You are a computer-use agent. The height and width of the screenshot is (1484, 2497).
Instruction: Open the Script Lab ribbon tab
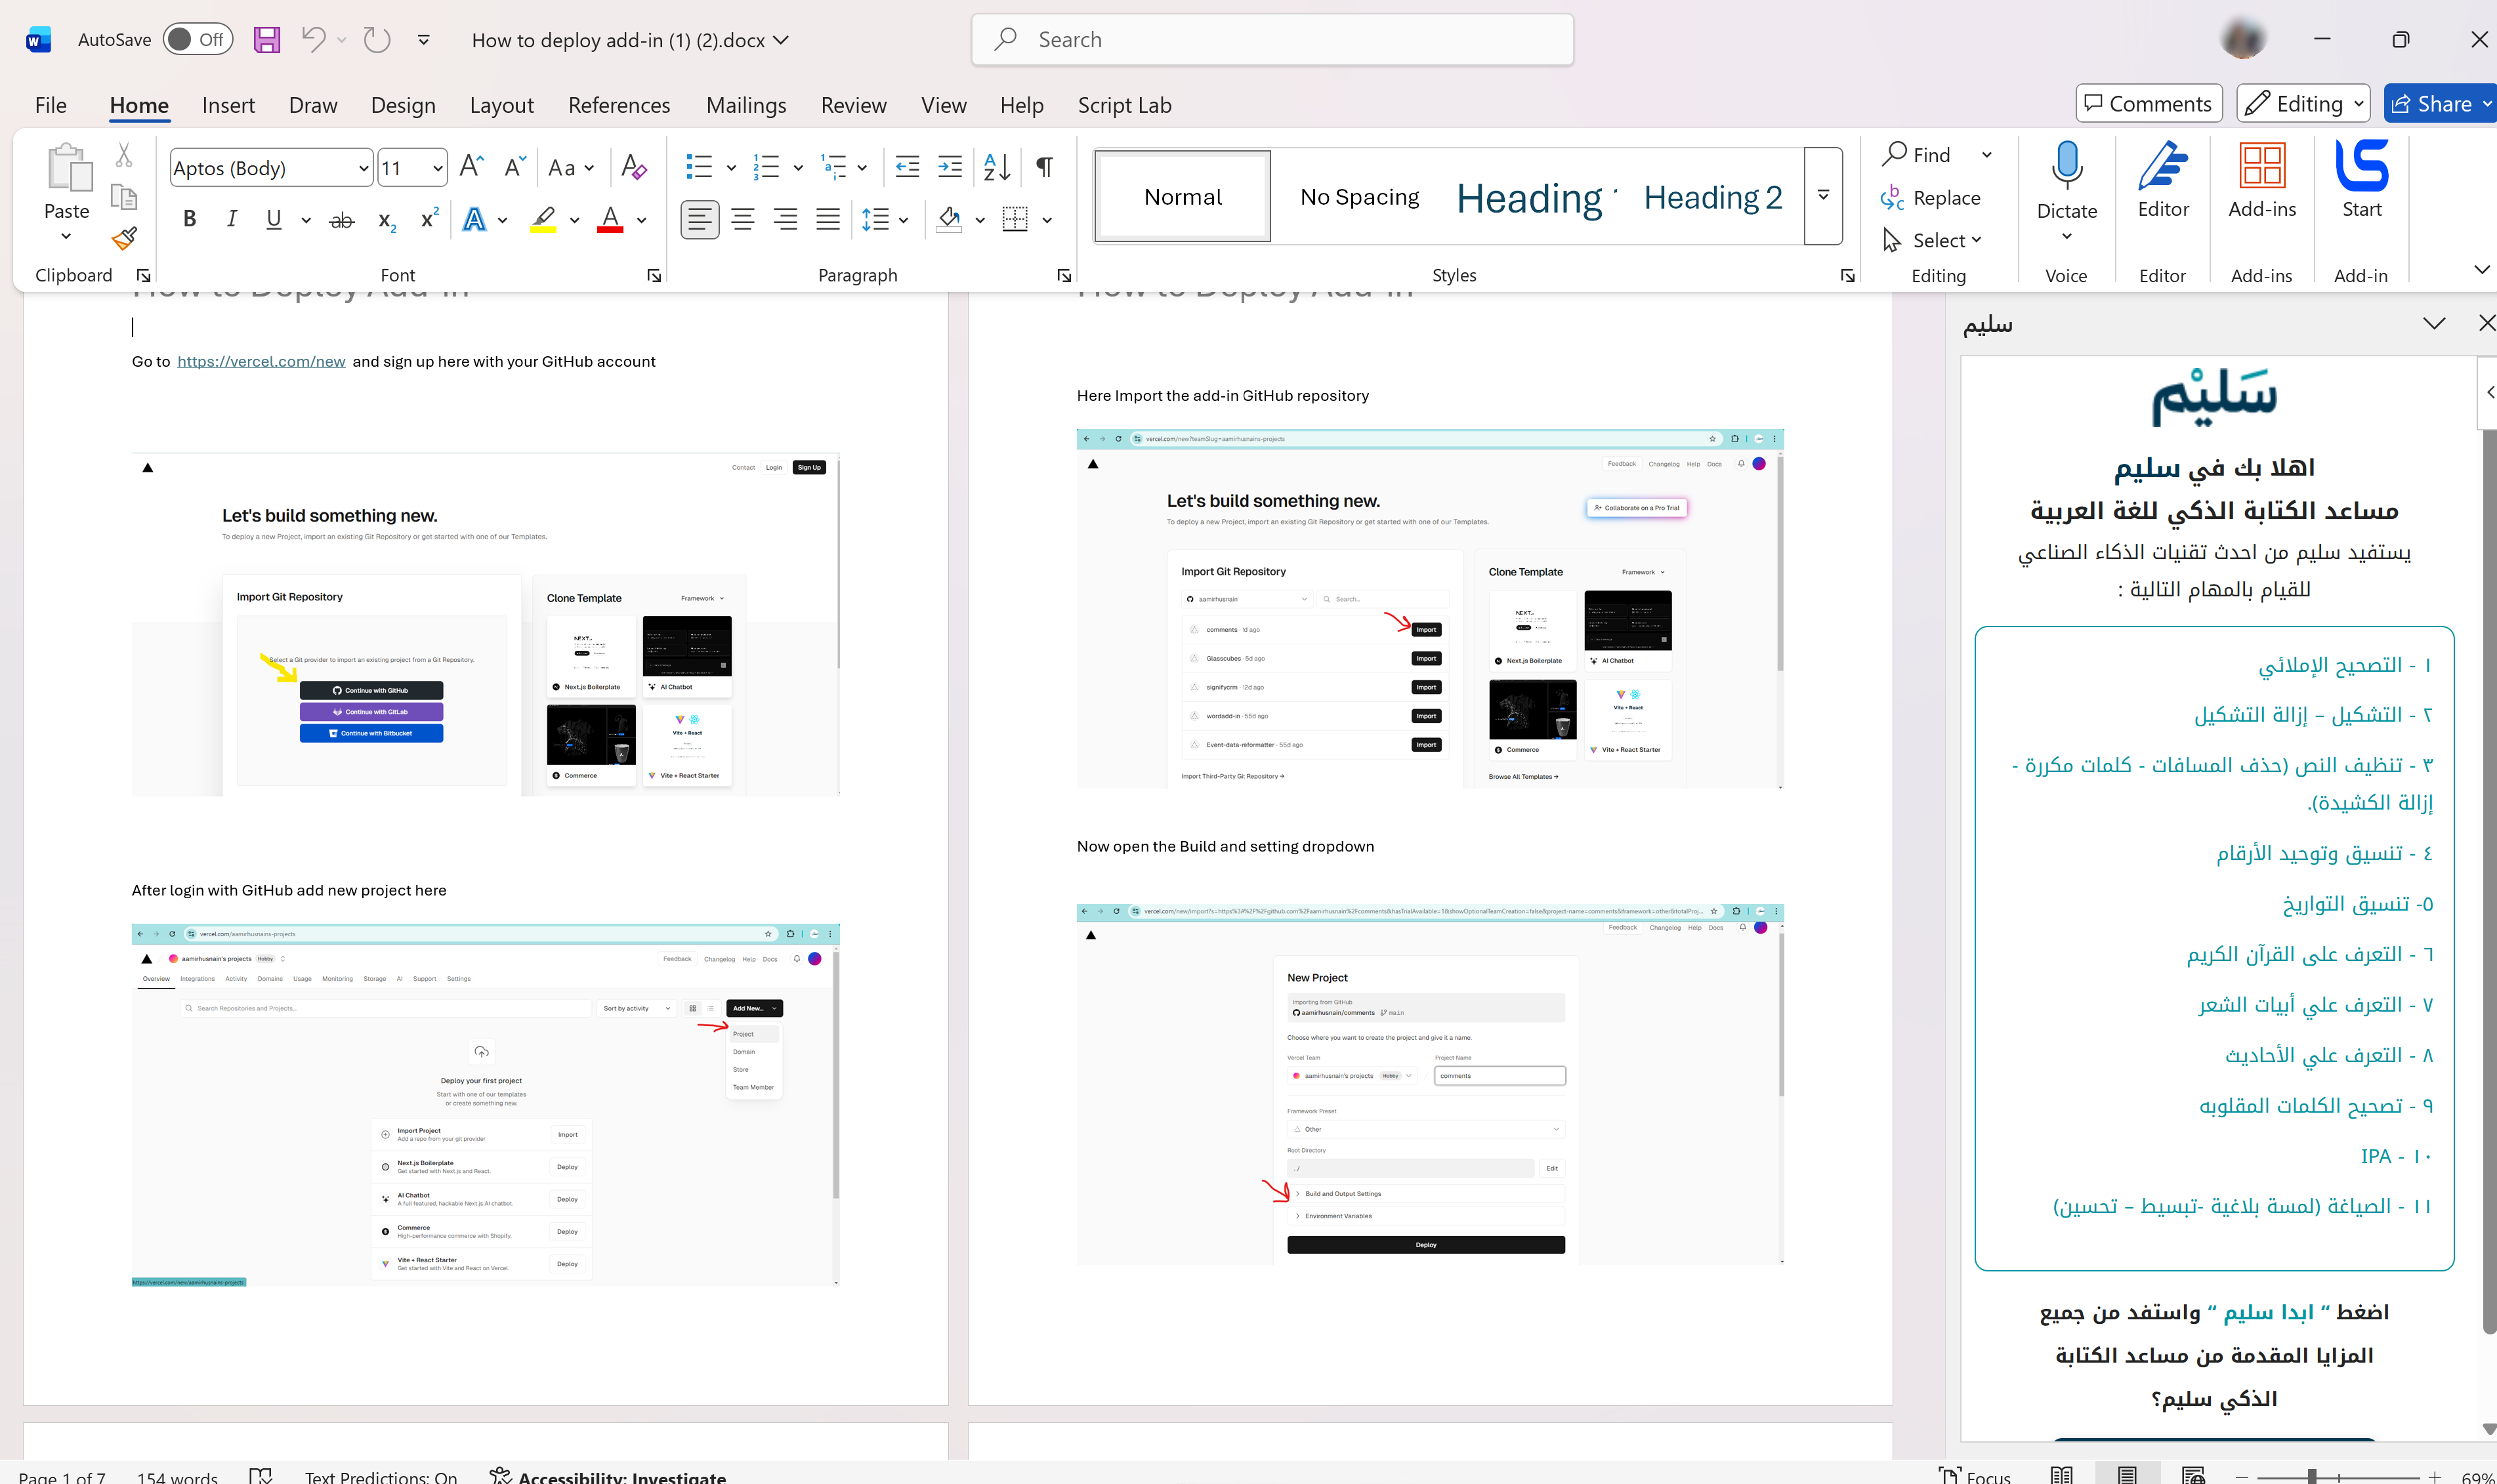coord(1124,105)
